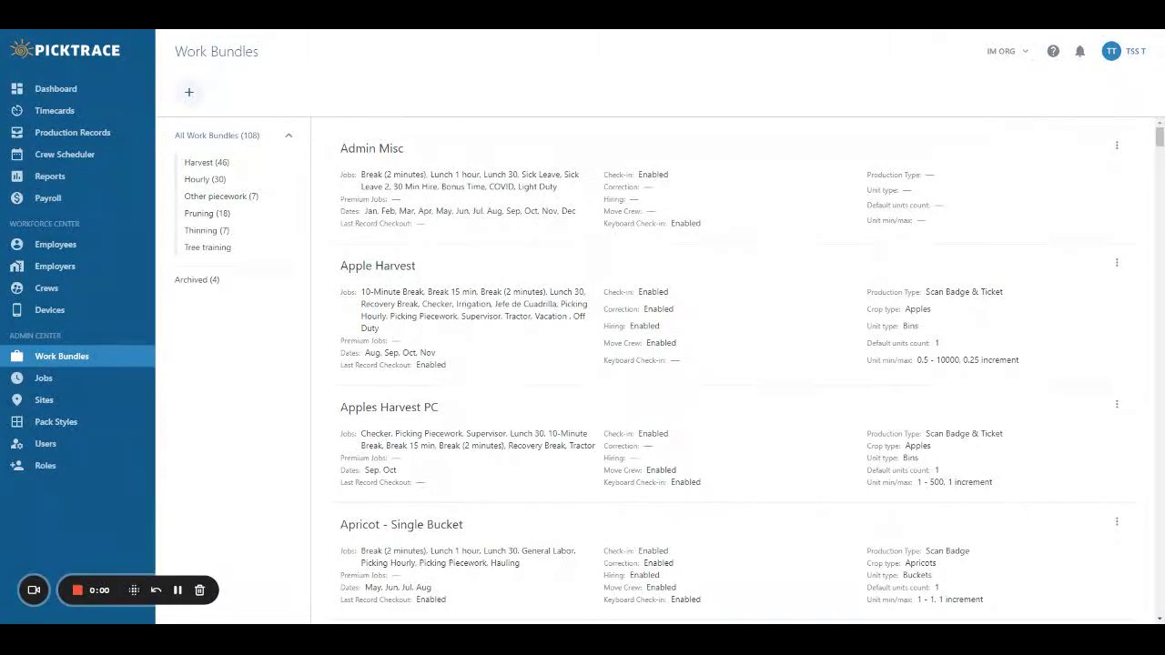This screenshot has height=655, width=1165.
Task: Delete the recording with trash icon
Action: 199,590
